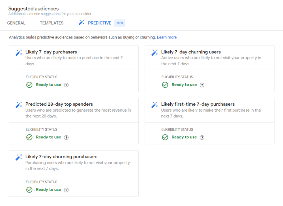Image resolution: width=283 pixels, height=206 pixels.
Task: Open eligibility help icon for Likely first-time 7-day purchasers
Action: 202,138
